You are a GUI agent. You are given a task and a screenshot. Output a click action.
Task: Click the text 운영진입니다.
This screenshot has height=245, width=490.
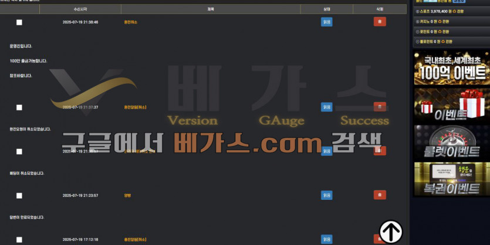click(x=21, y=46)
